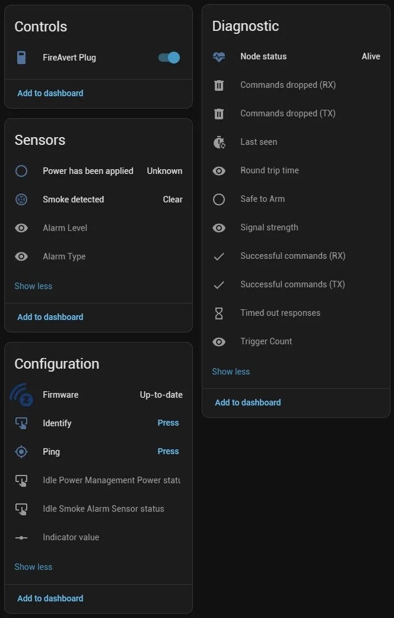Click the FireAvert Plug device icon

[21, 58]
